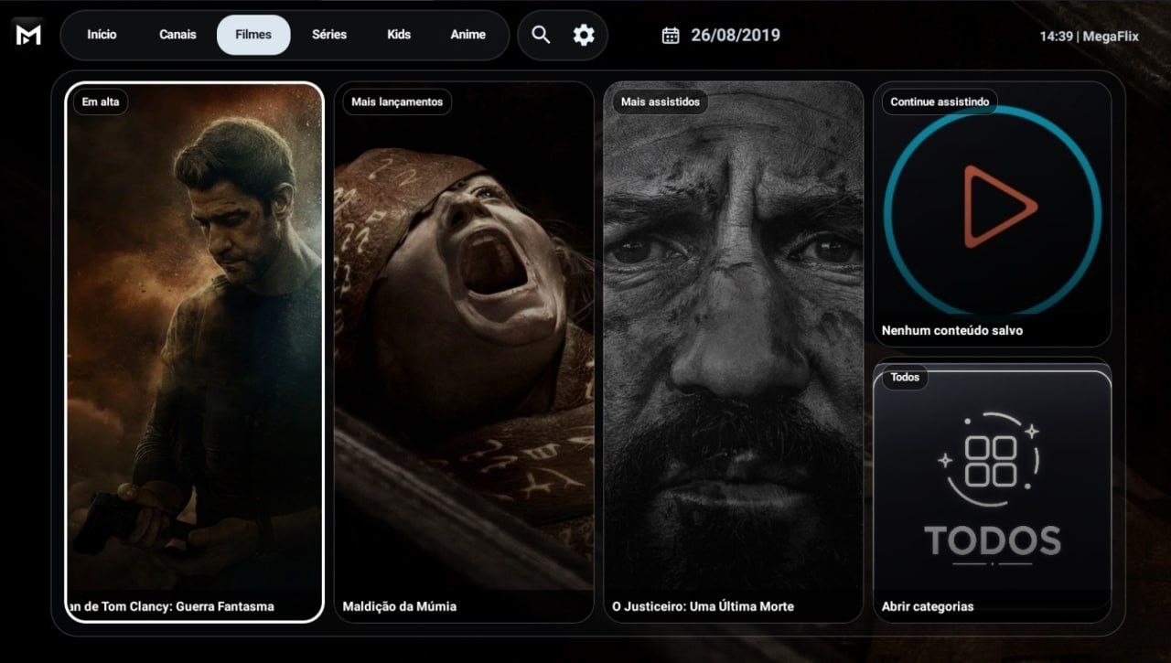The image size is (1171, 663).
Task: Click Abrir categorias
Action: coord(928,606)
